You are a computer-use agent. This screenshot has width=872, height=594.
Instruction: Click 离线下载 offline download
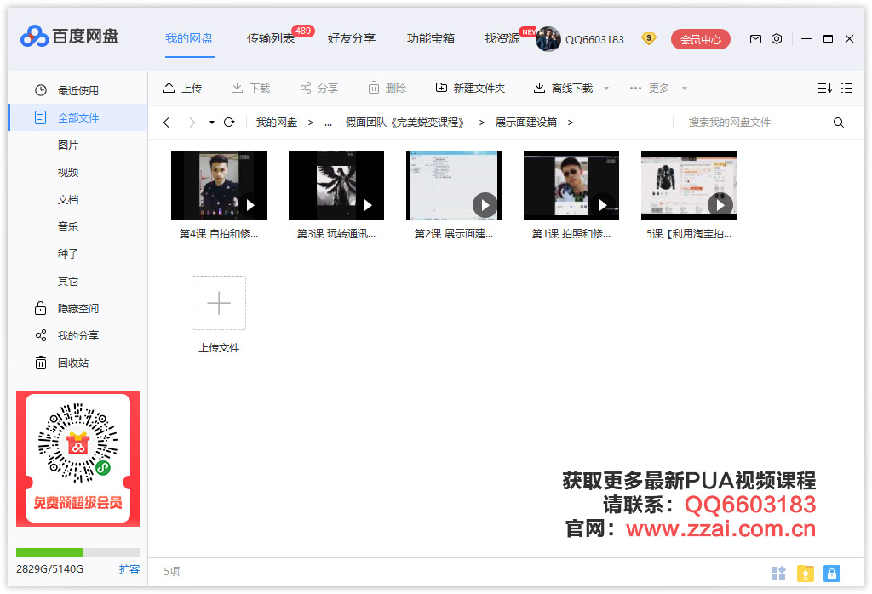(x=564, y=88)
